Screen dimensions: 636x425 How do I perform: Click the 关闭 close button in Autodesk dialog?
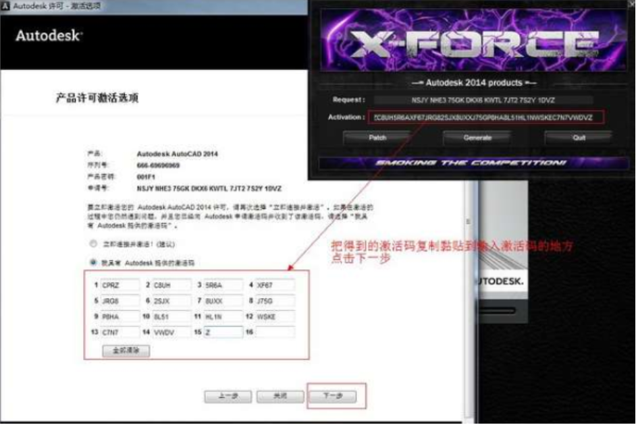tap(280, 396)
